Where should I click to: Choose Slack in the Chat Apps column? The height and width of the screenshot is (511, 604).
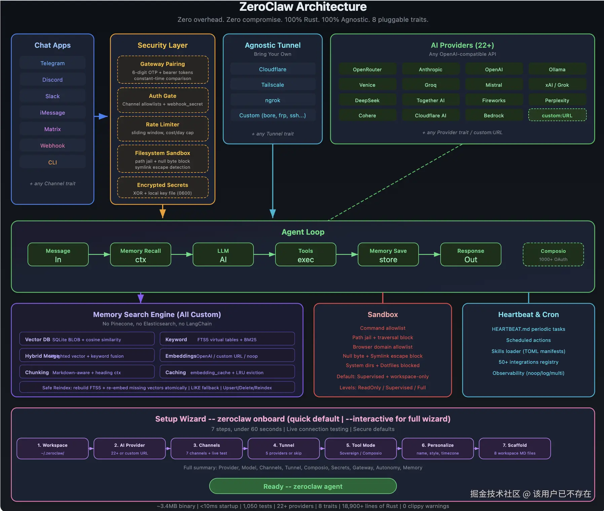pyautogui.click(x=52, y=96)
